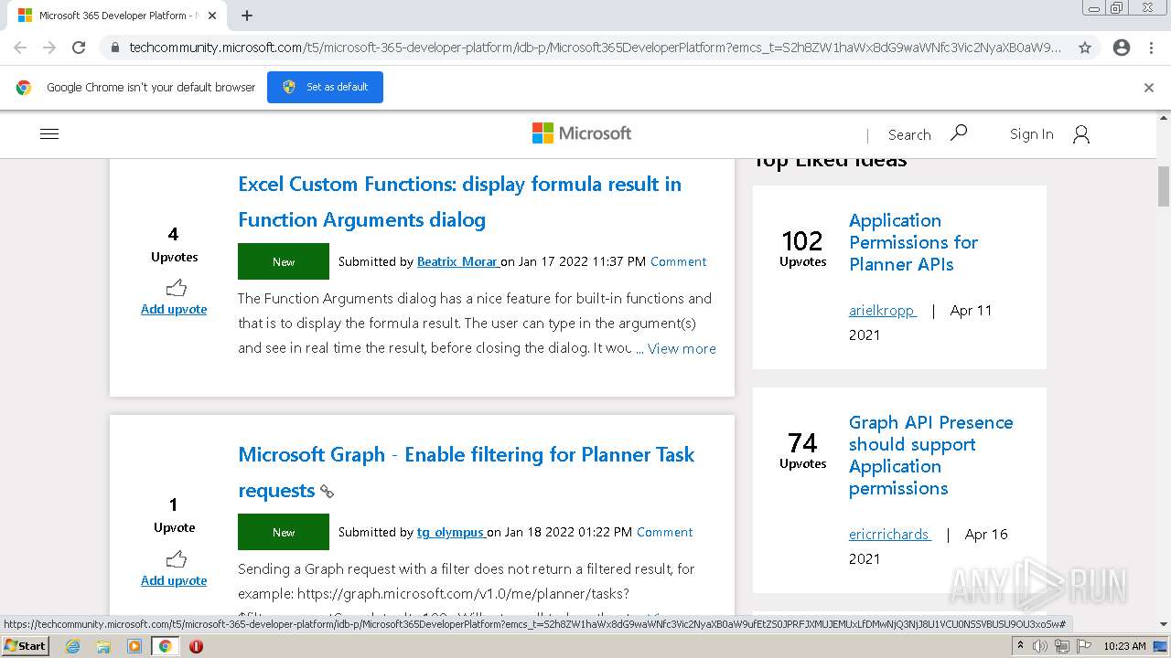Open Microsoft Graph Planner Task filtering idea
Image resolution: width=1171 pixels, height=658 pixels.
467,472
